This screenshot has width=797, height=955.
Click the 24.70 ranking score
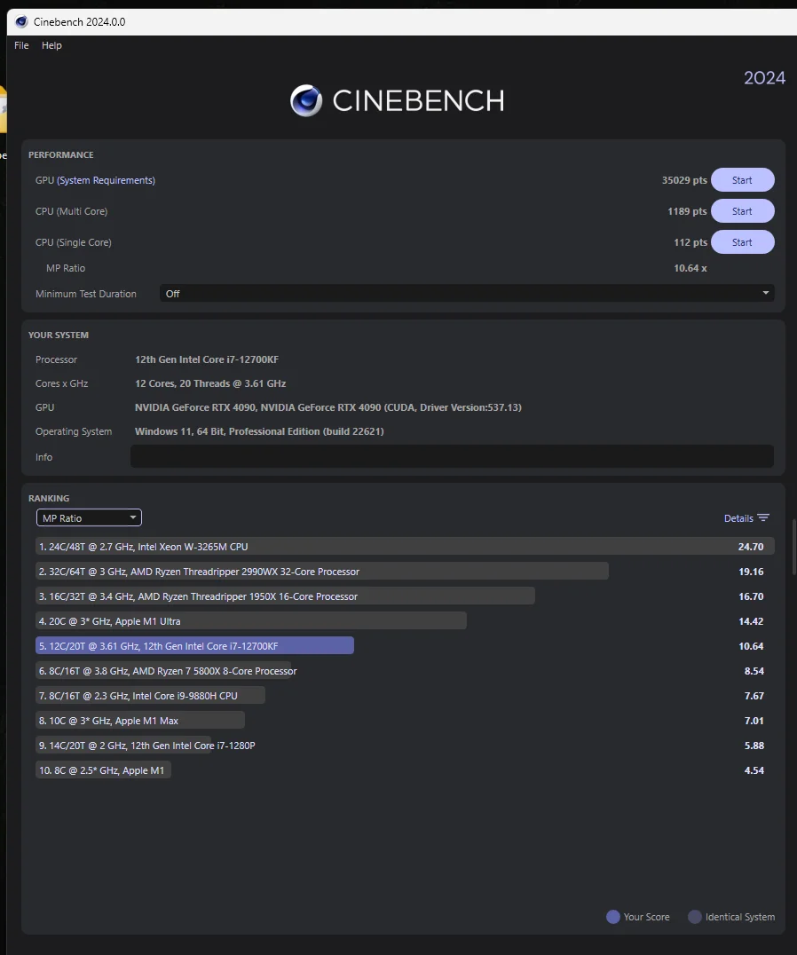click(x=751, y=547)
